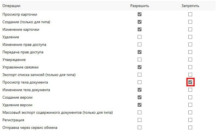This screenshot has width=216, height=135.
Task: Click the Запретить column header
Action: coord(190,6)
